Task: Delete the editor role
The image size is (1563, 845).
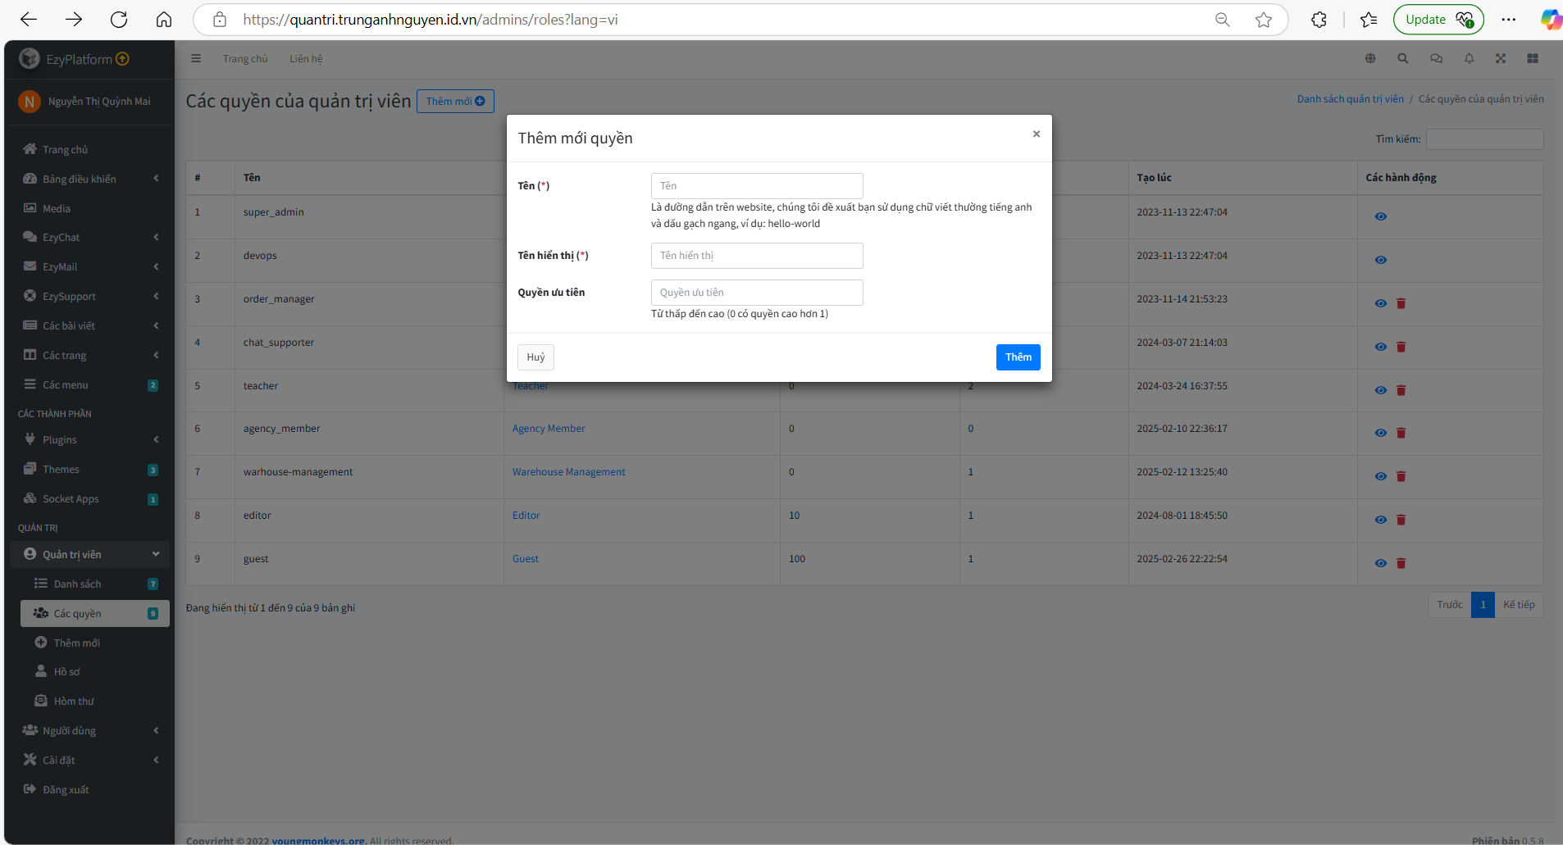Action: pyautogui.click(x=1401, y=520)
